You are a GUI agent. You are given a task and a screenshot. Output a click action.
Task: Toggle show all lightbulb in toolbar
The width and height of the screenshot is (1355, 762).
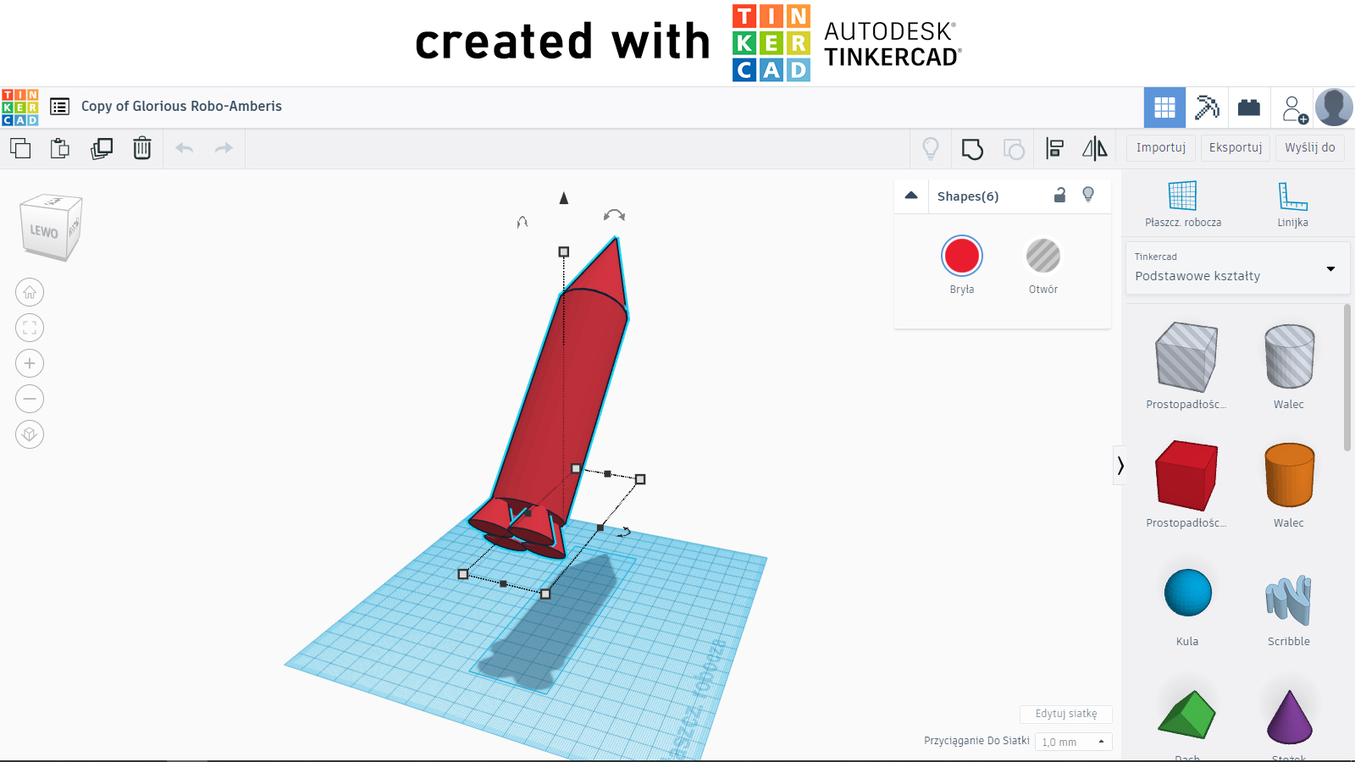pyautogui.click(x=931, y=149)
